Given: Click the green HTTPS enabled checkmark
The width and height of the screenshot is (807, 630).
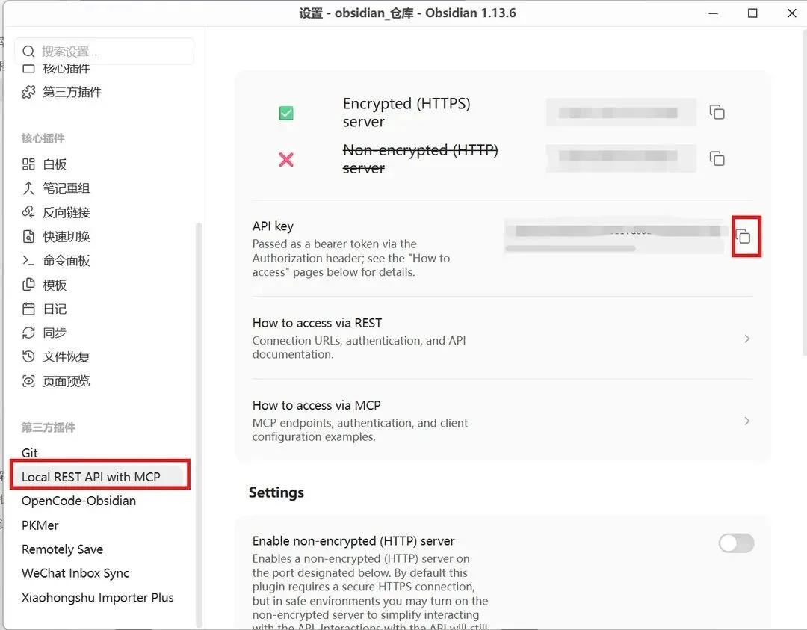Looking at the screenshot, I should 286,113.
